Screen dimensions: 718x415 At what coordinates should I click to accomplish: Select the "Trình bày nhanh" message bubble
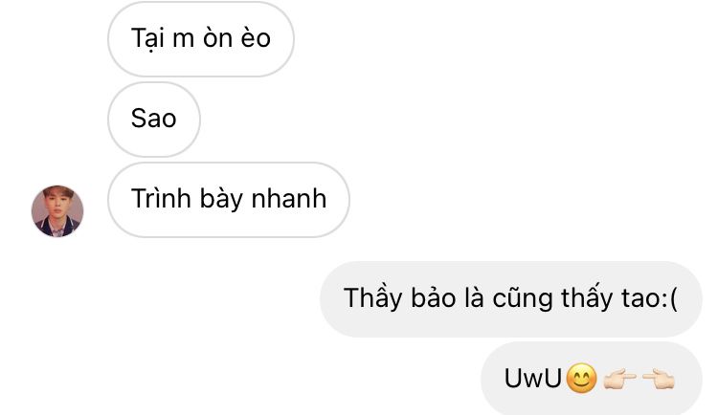(229, 200)
